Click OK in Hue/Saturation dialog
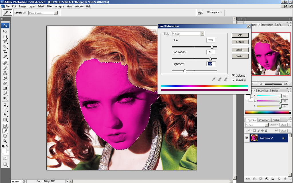This screenshot has height=183, width=293. click(240, 35)
